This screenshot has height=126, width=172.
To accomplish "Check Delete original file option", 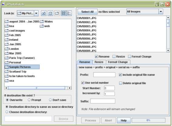I will pos(121,83).
